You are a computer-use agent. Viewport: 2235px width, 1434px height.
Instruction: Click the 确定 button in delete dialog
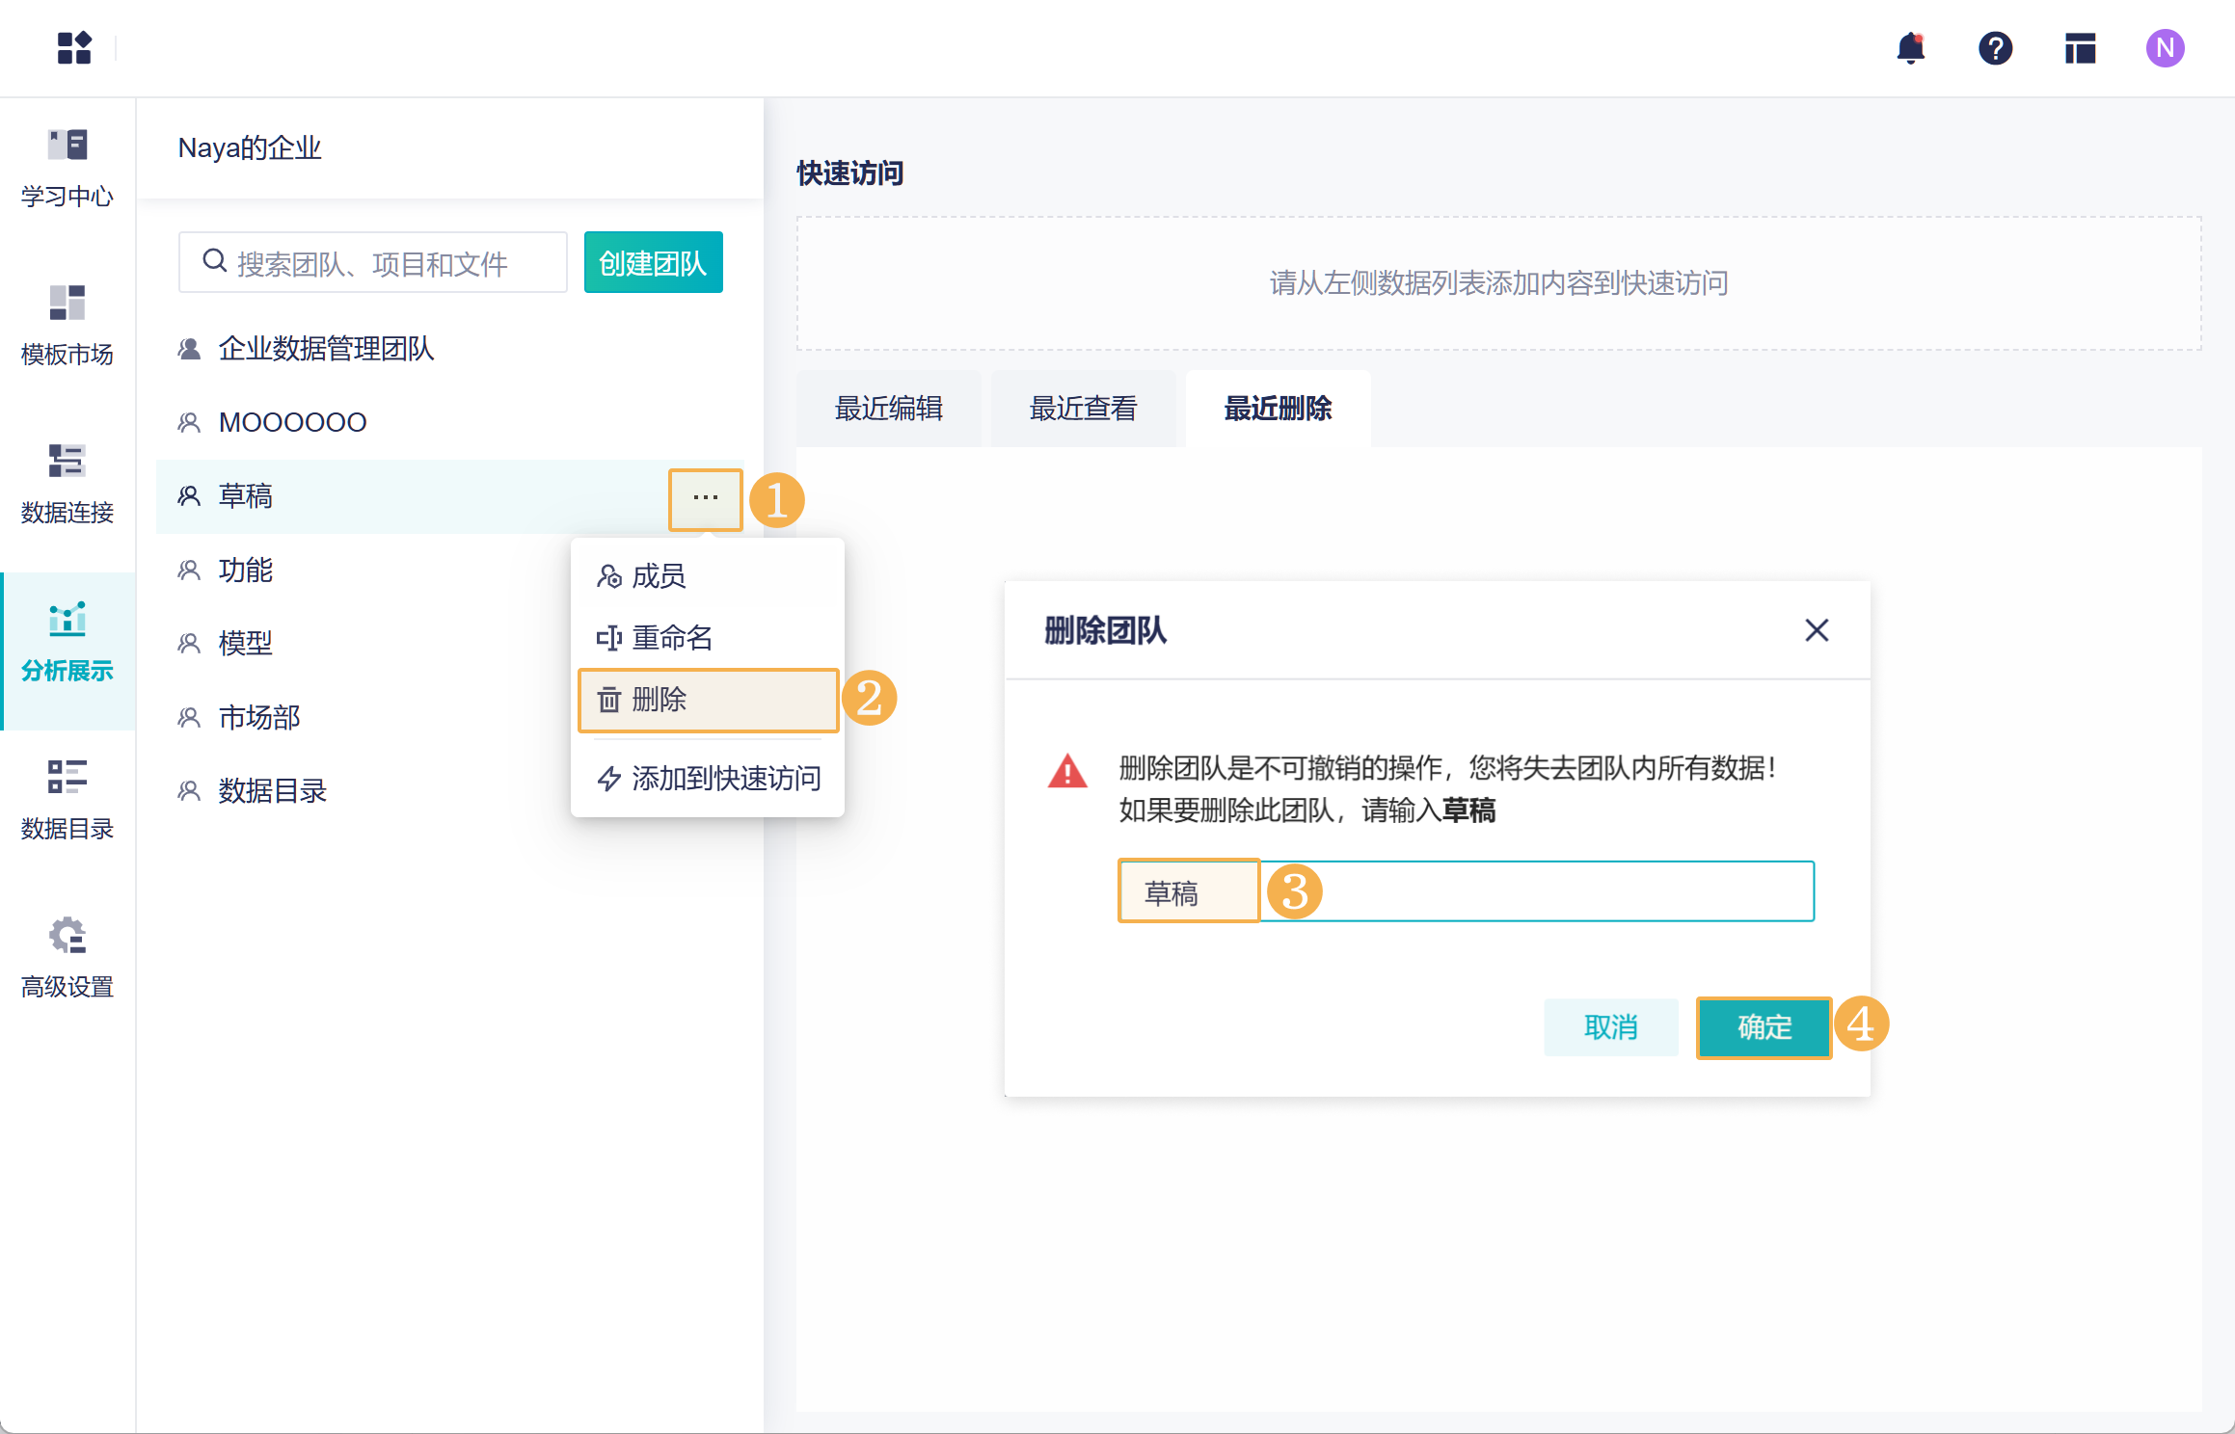1764,1027
